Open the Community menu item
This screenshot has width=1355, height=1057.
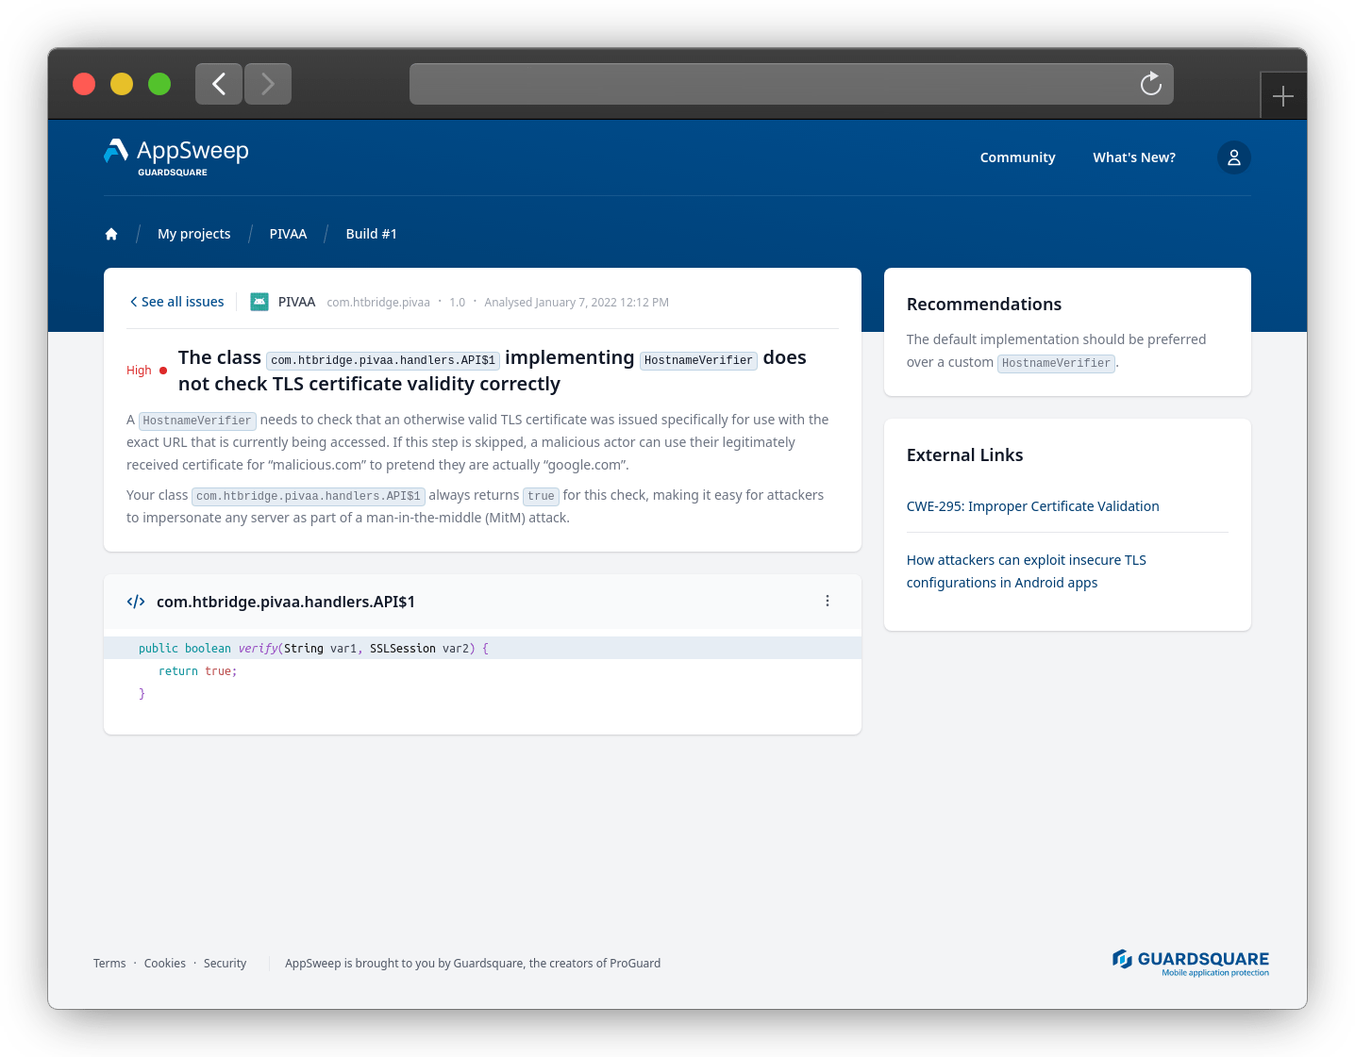[x=1017, y=157]
